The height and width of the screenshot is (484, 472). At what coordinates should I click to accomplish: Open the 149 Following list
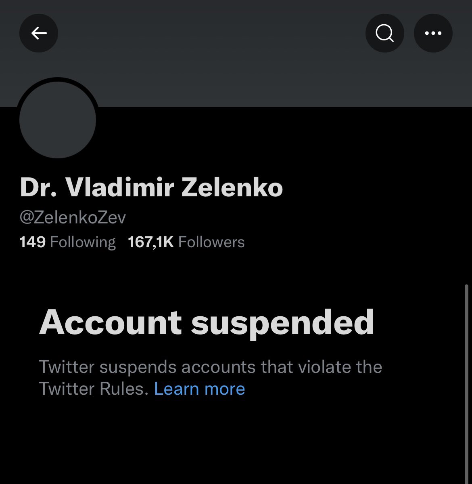(x=68, y=242)
